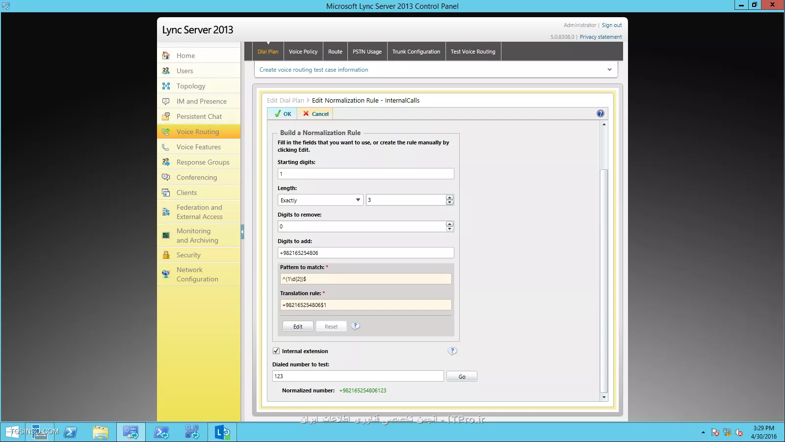Switch to the Test Voice Routing tab
The height and width of the screenshot is (442, 785).
click(473, 52)
